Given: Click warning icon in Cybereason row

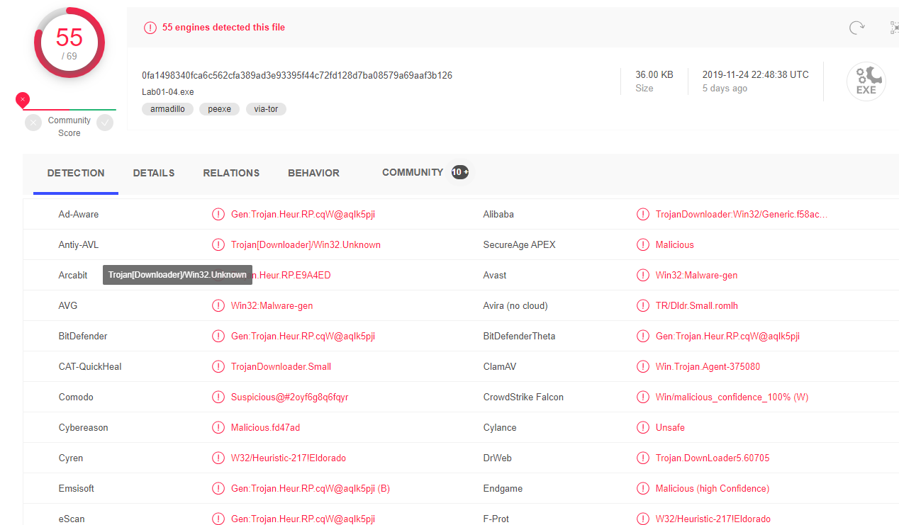Looking at the screenshot, I should pyautogui.click(x=218, y=427).
